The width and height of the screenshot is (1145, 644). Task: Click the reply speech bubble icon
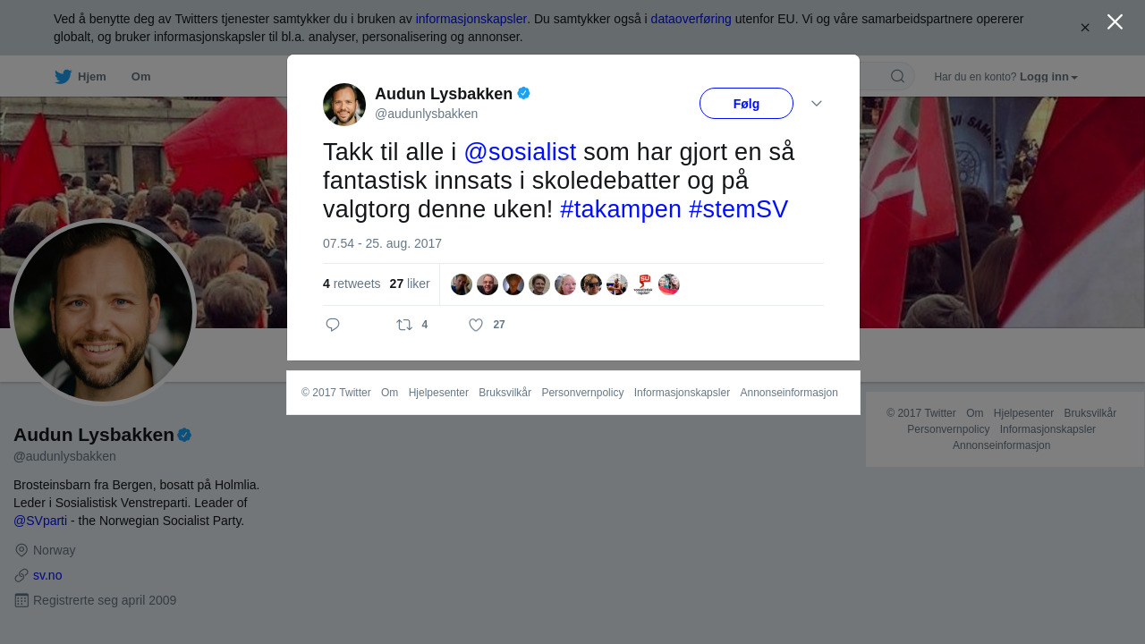tap(333, 325)
